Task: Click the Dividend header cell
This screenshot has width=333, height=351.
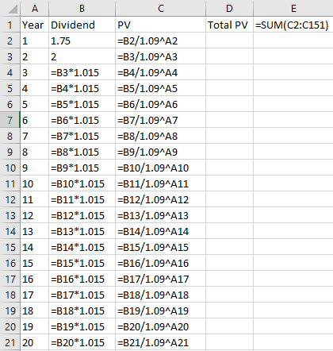Action: point(82,25)
